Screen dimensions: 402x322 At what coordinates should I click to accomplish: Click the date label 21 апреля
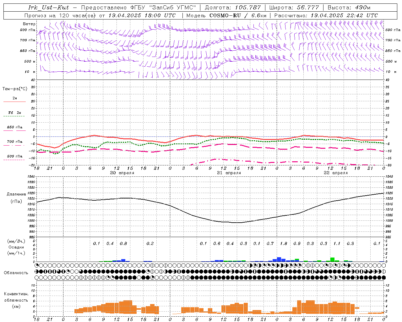pos(229,173)
